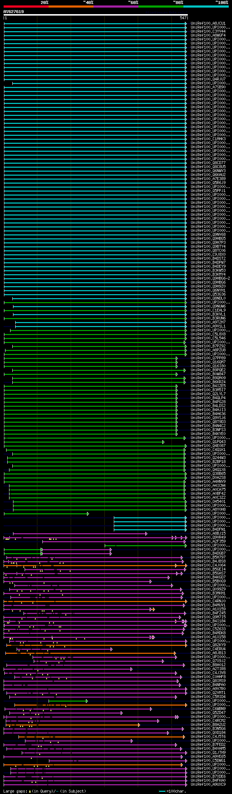The height and width of the screenshot is (794, 232).
Task: Pick the UniRef100_B3KMY4 entry
Action: pyautogui.click(x=208, y=274)
